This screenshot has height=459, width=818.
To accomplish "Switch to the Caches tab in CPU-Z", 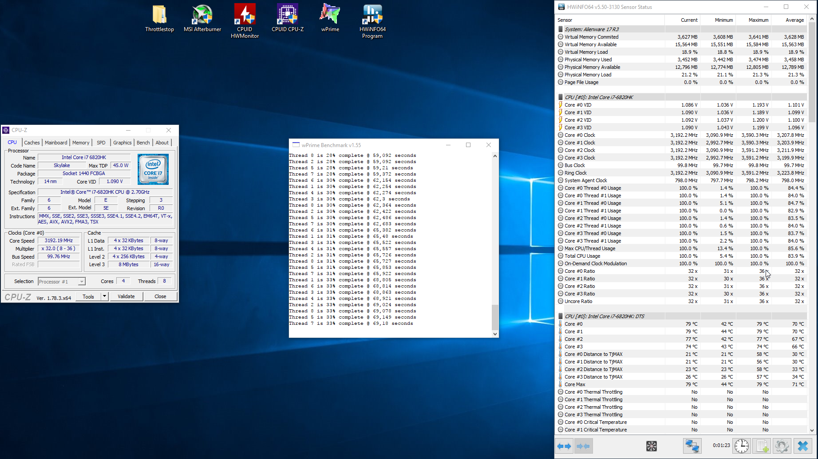I will point(32,143).
